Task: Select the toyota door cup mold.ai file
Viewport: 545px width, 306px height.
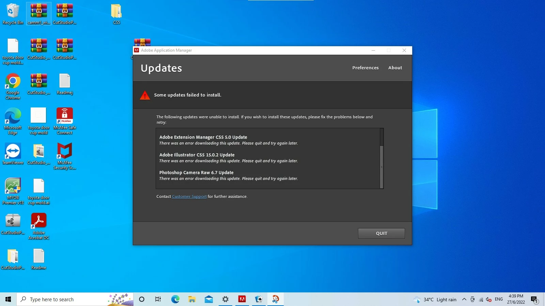Action: [x=39, y=191]
